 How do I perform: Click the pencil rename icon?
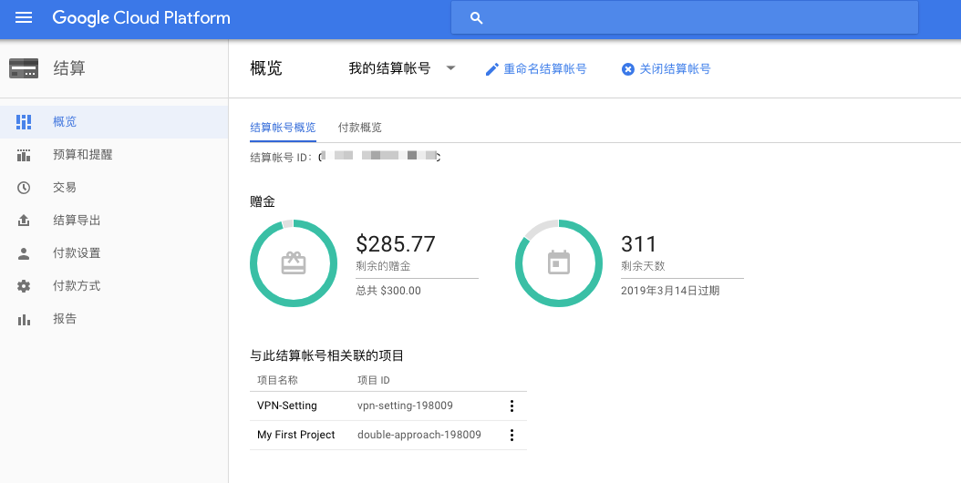click(x=491, y=69)
